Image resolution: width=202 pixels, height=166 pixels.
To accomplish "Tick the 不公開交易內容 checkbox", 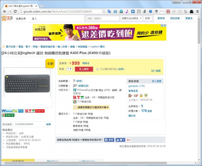I will tap(98, 69).
